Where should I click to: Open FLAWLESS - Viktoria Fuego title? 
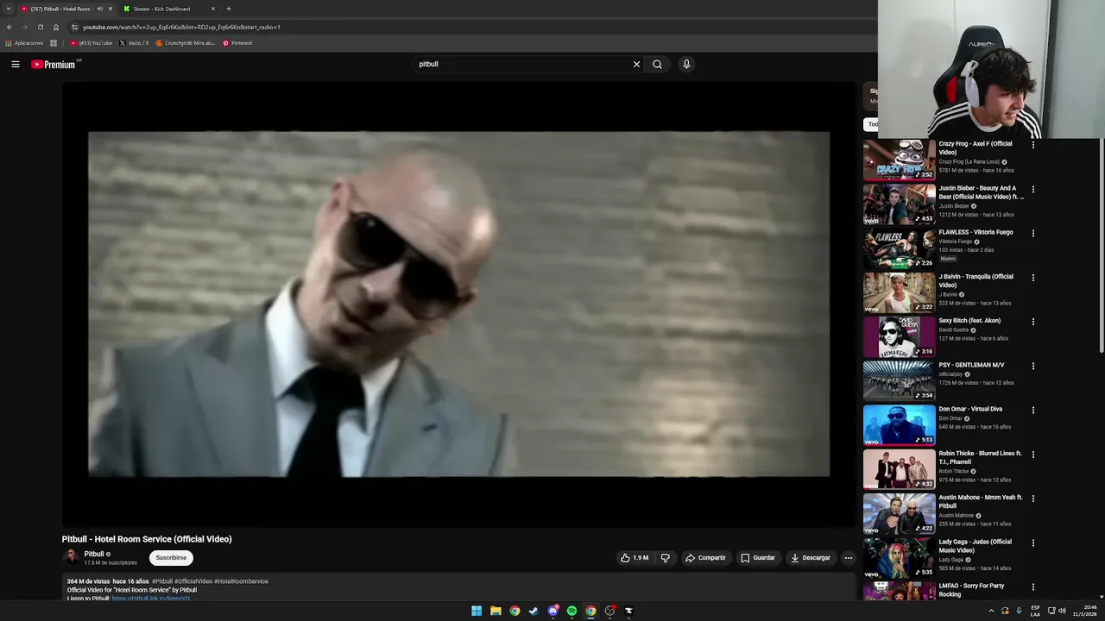tap(976, 232)
